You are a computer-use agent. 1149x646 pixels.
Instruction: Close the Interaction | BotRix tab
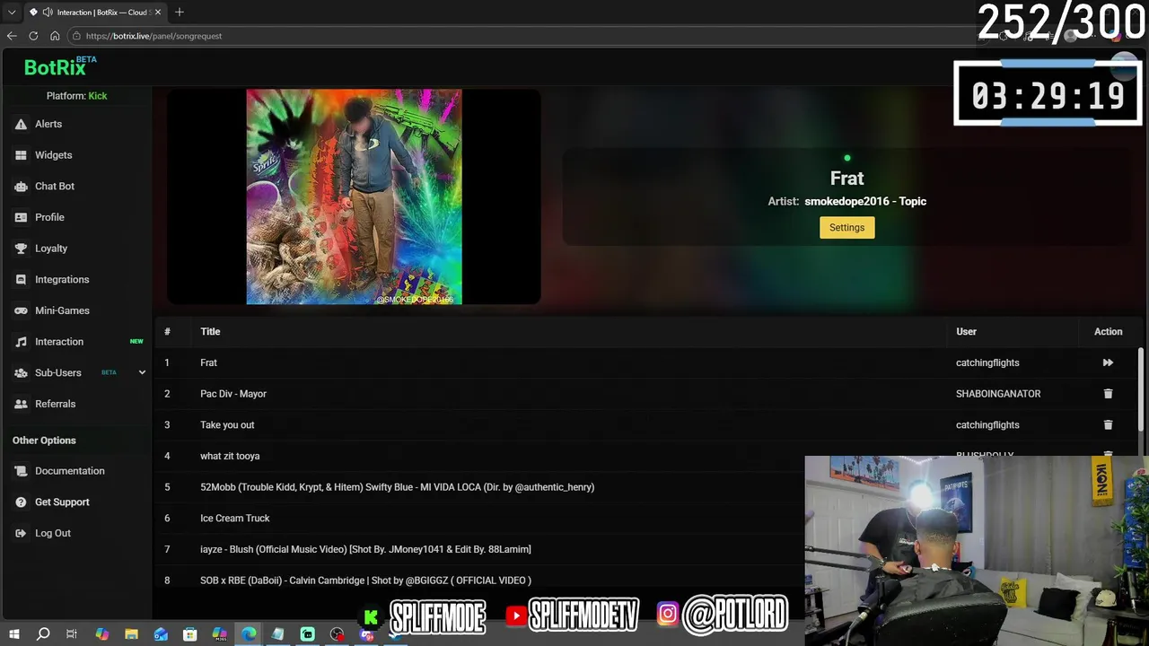click(x=158, y=13)
